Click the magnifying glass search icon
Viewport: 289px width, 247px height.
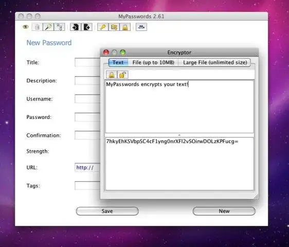tap(48, 27)
